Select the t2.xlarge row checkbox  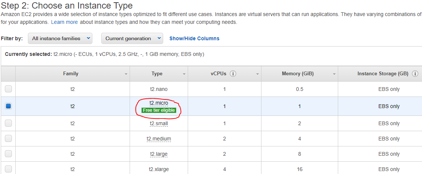[8, 169]
